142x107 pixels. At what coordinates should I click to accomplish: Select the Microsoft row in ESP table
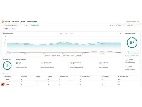(71, 82)
